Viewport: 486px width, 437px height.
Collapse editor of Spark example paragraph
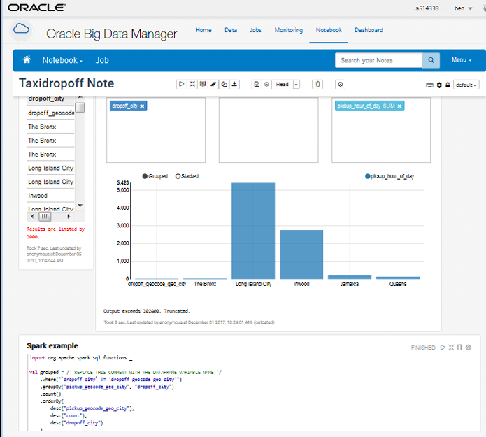451,347
